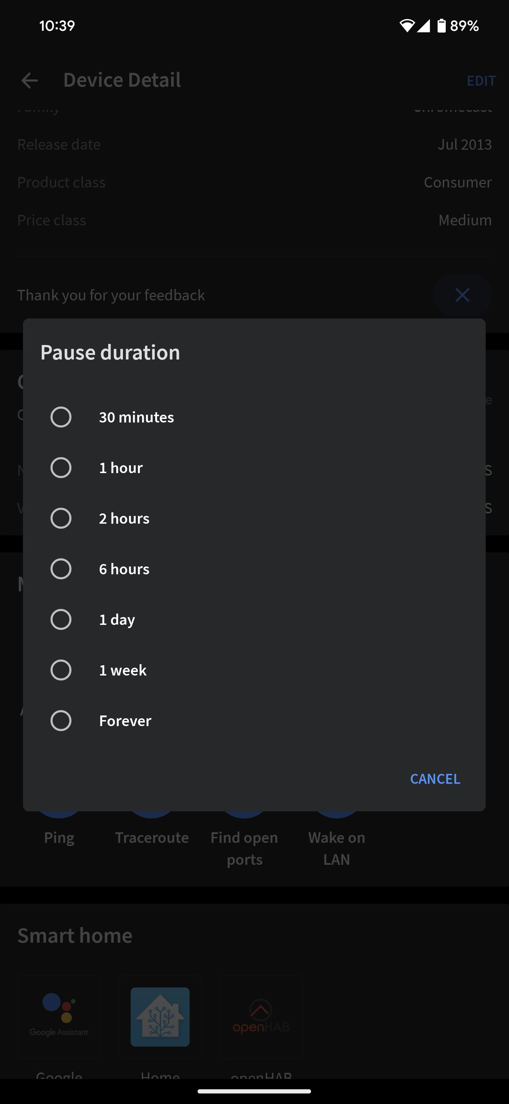Pick the Forever radio button
The width and height of the screenshot is (509, 1104).
click(61, 720)
